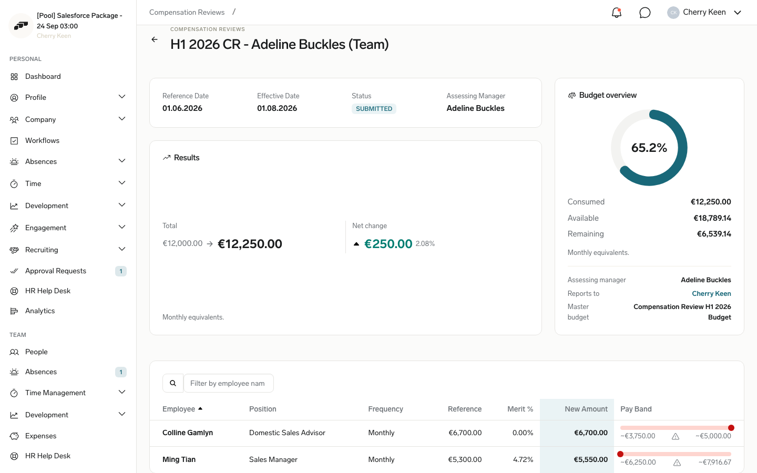Expand the Profile menu chevron

(x=122, y=97)
